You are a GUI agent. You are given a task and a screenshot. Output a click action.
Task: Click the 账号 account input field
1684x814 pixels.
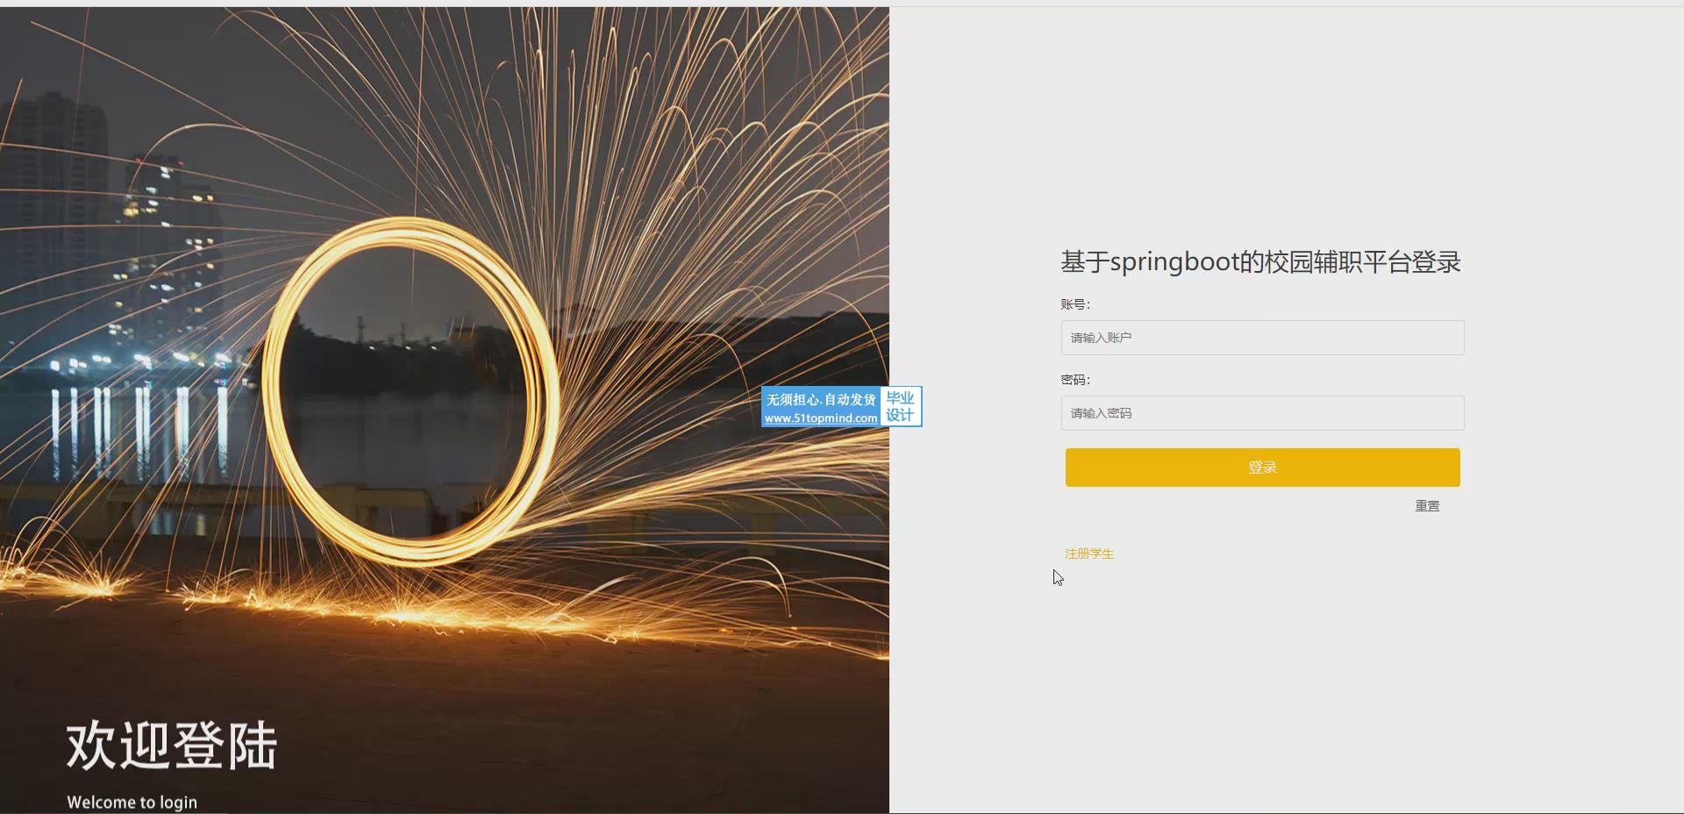1262,338
